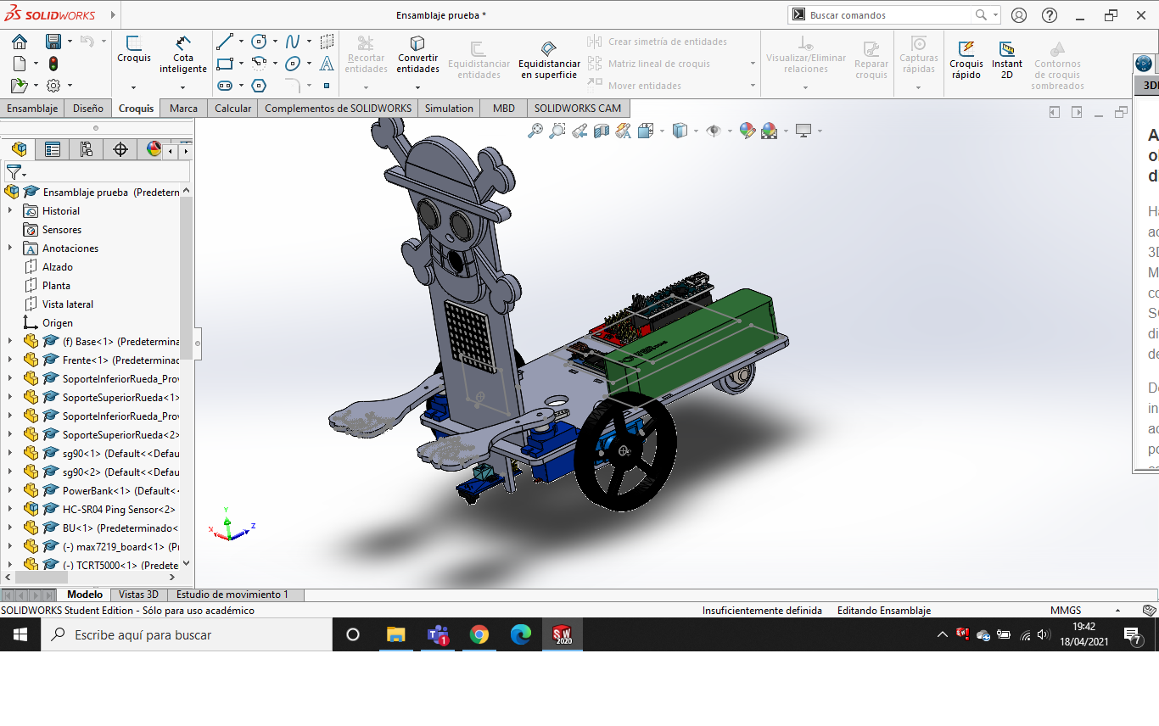The height and width of the screenshot is (726, 1159).
Task: Select the Polygon sketch tool
Action: 259,86
